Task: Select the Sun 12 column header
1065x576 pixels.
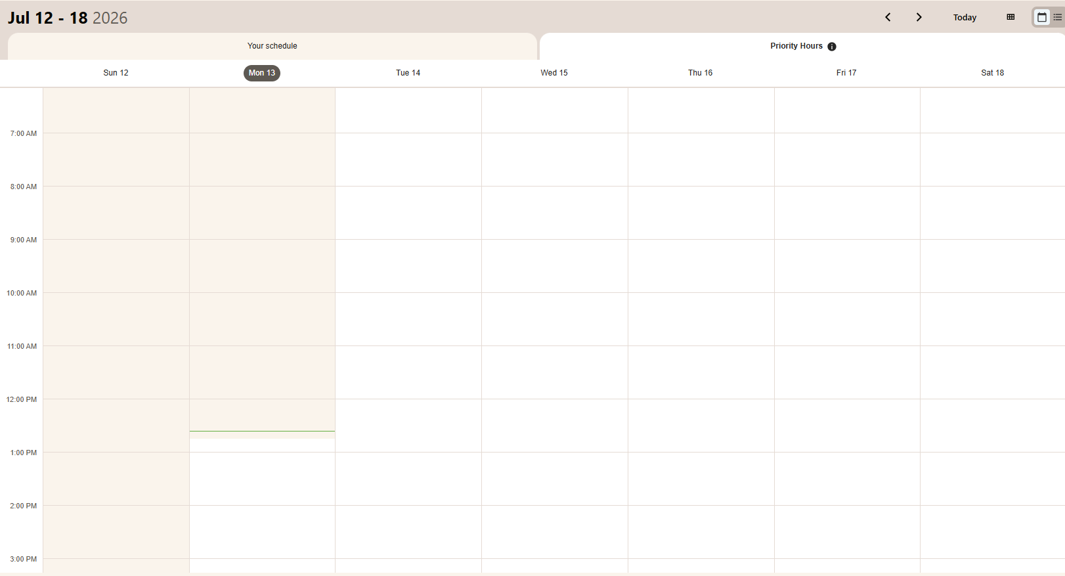Action: coord(116,73)
